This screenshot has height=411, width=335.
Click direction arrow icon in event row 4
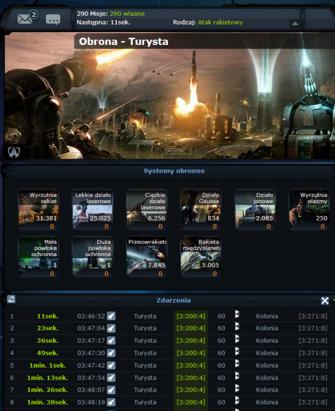tap(237, 351)
